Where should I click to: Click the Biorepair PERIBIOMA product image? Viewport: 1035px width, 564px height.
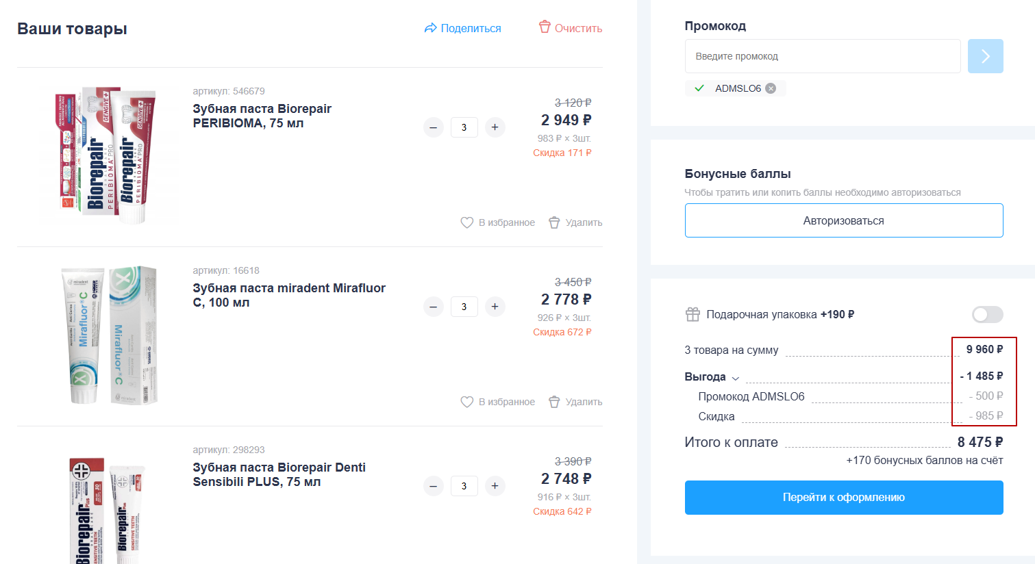pos(105,155)
